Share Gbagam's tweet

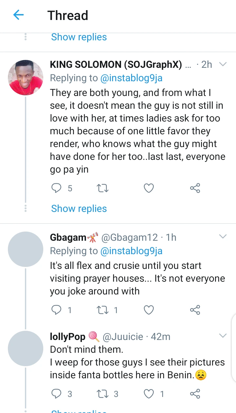195,310
